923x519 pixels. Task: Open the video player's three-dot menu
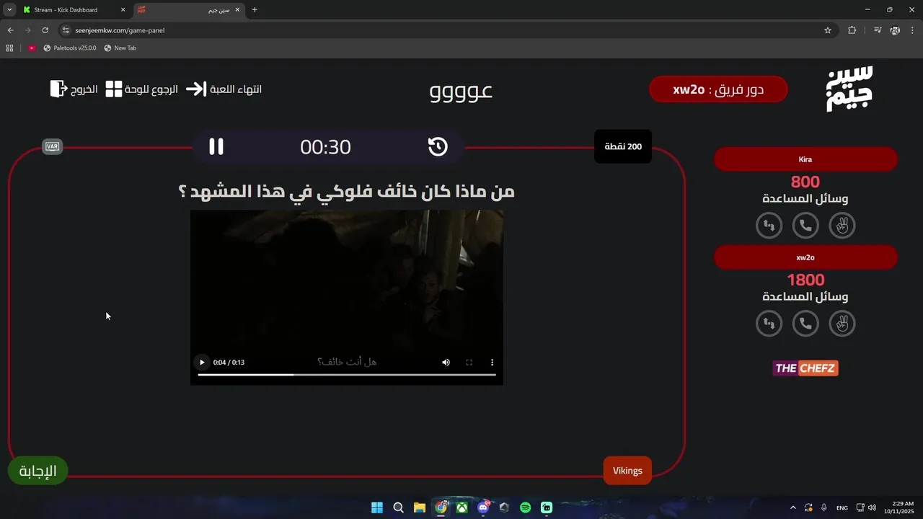(x=493, y=363)
